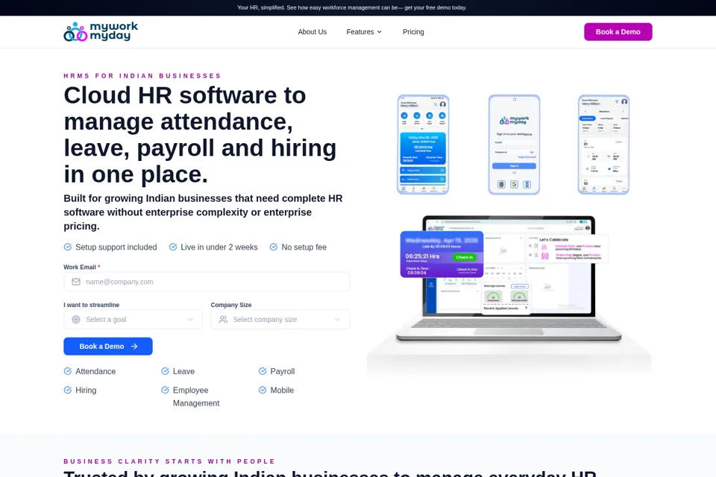The height and width of the screenshot is (477, 716).
Task: Click 'BUSINESS CLARITY STARTS WITH PEOPLE' tagline
Action: [169, 461]
